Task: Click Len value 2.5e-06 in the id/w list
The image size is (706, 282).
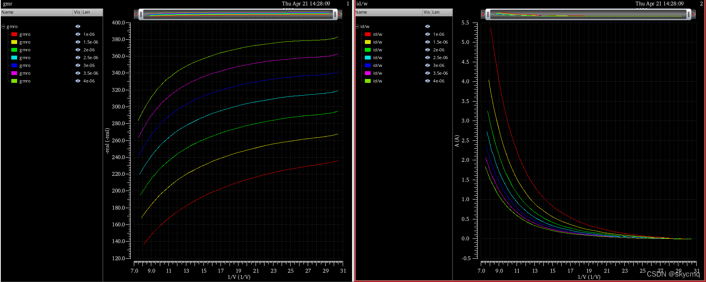Action: tap(440, 58)
